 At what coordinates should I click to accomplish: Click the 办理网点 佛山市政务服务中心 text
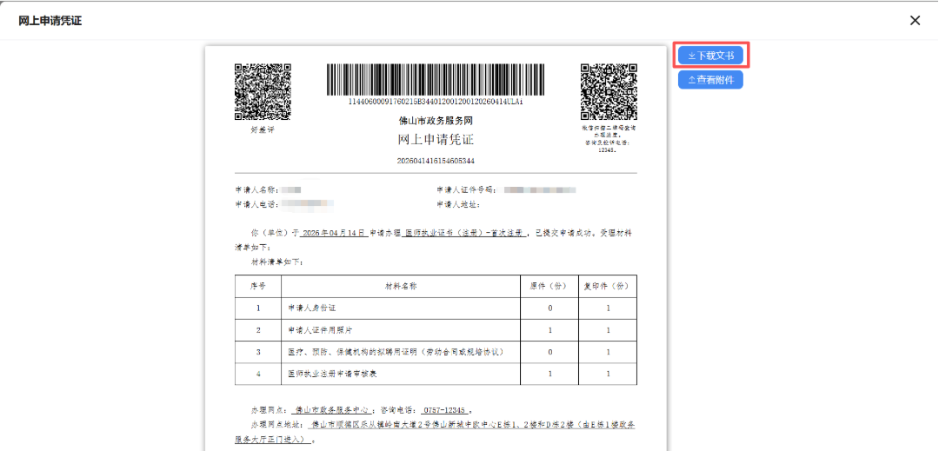313,411
